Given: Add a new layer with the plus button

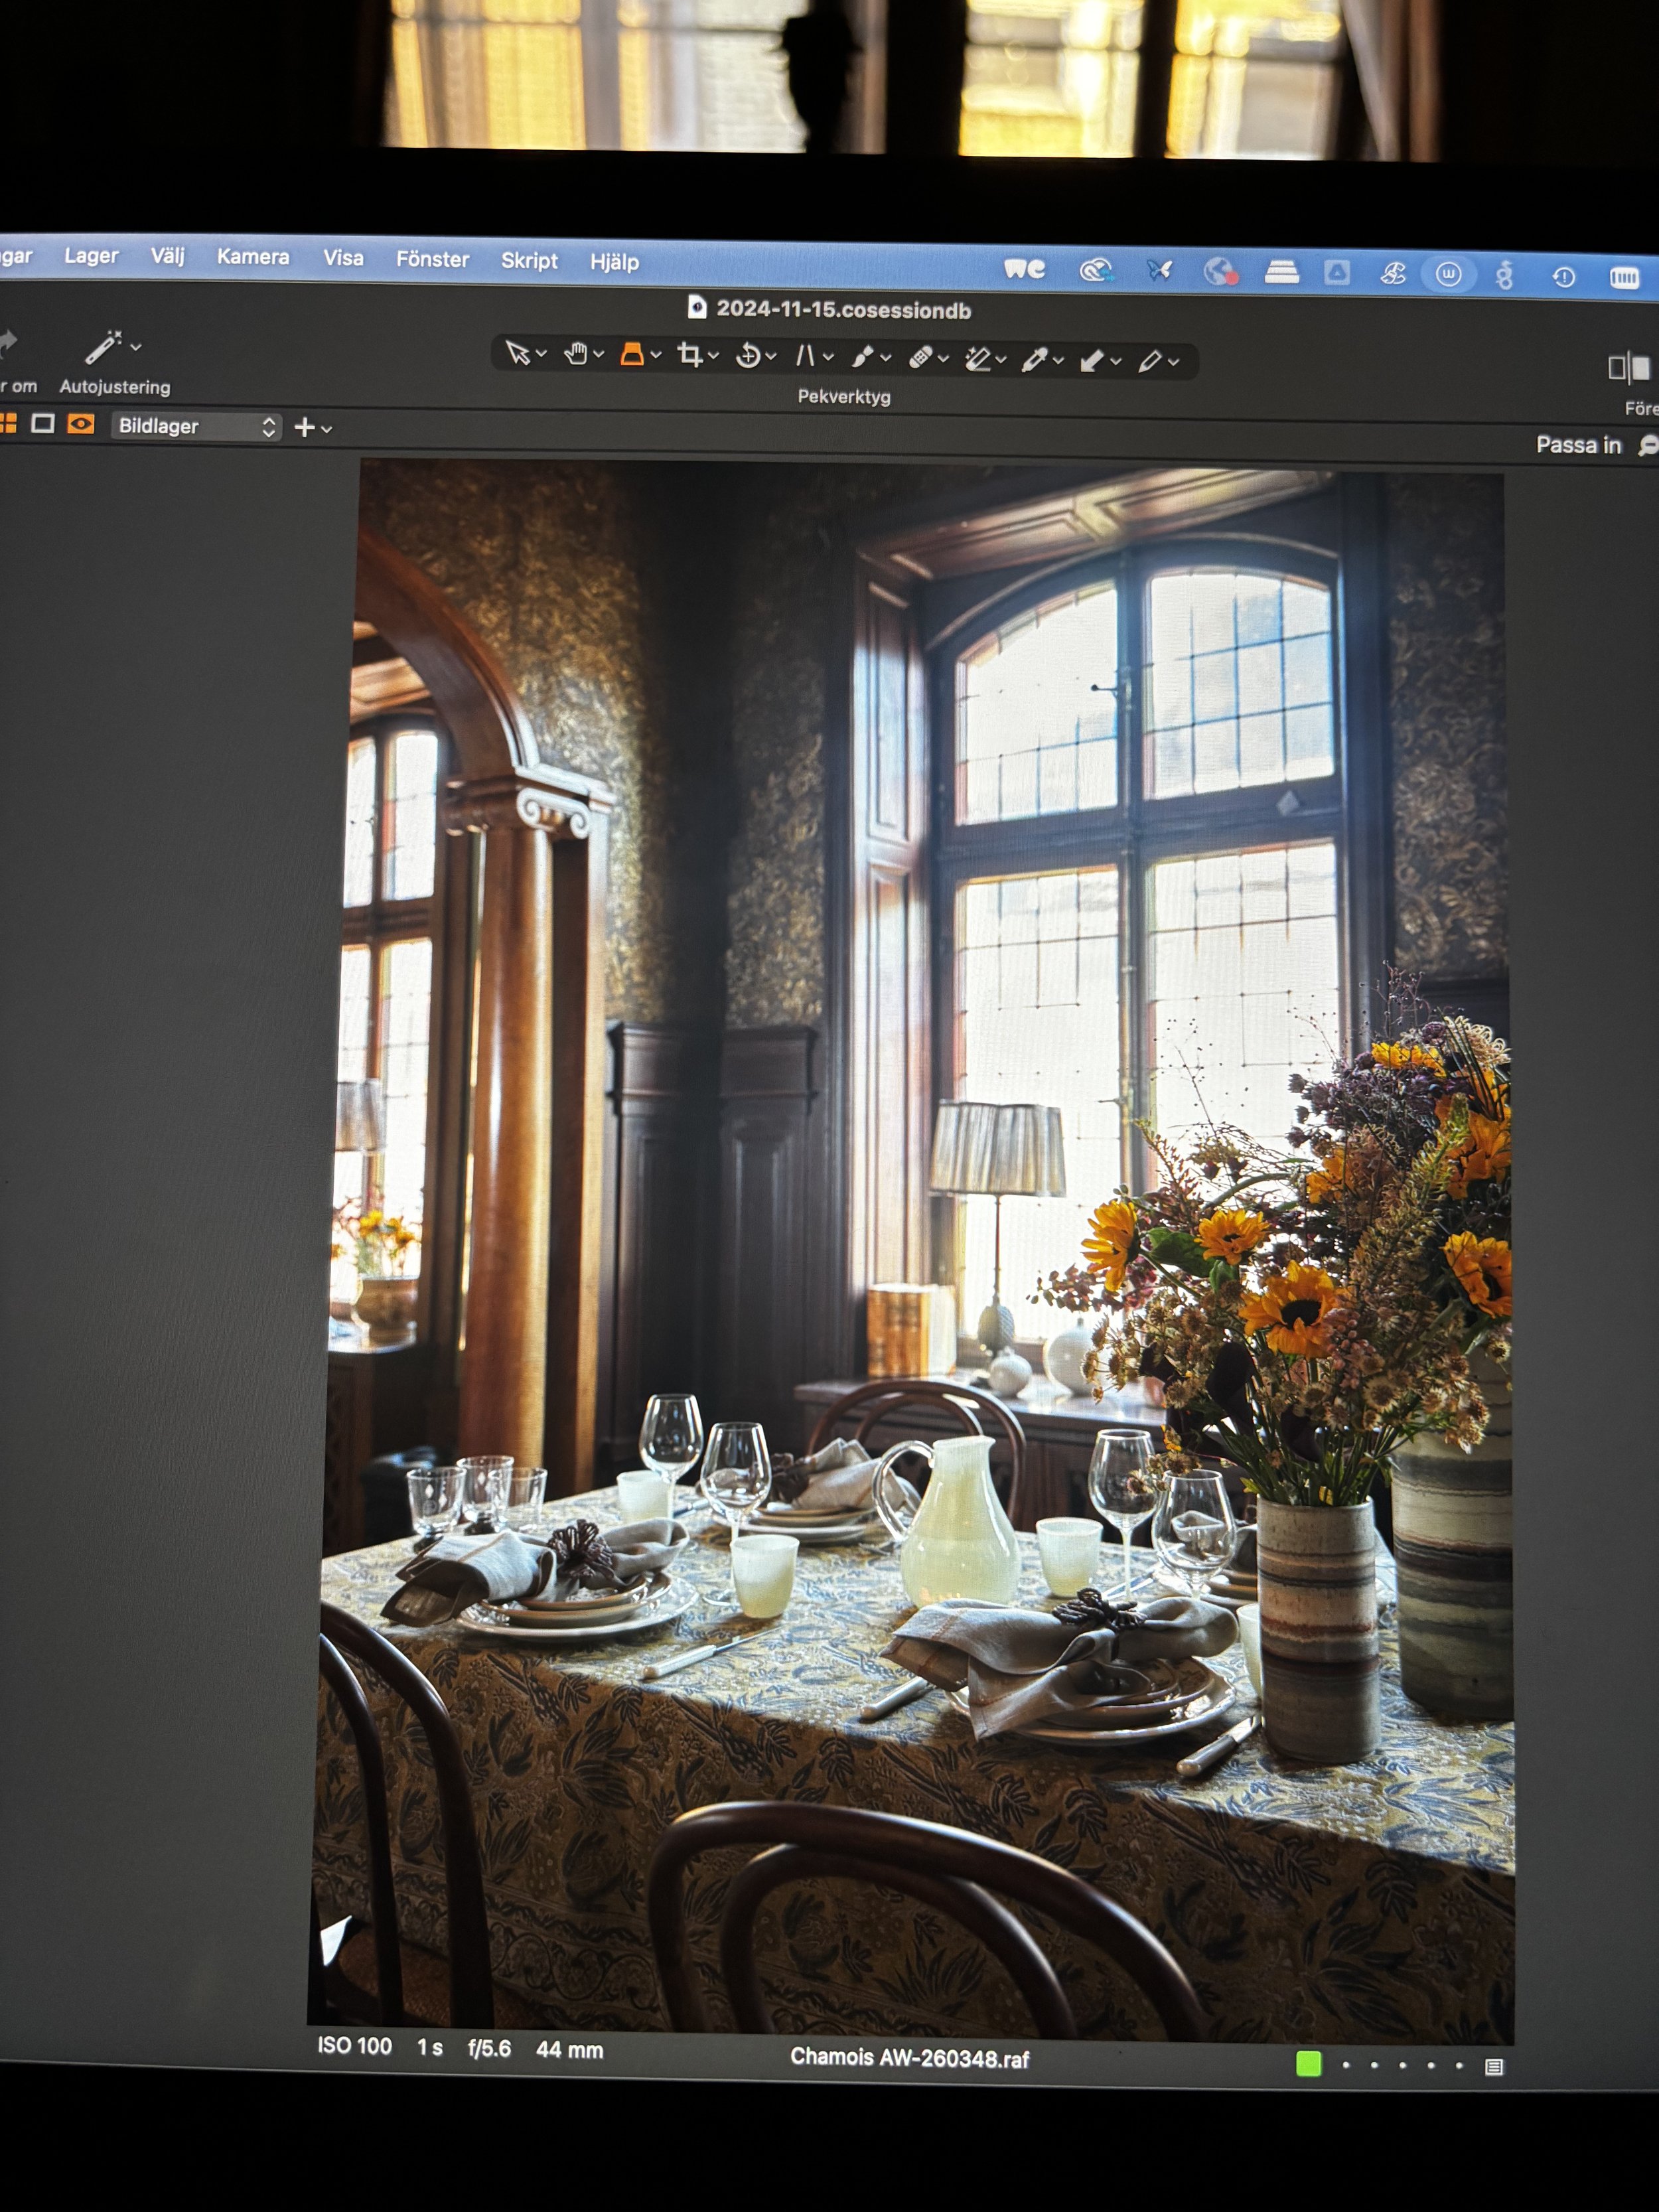Looking at the screenshot, I should tap(304, 428).
